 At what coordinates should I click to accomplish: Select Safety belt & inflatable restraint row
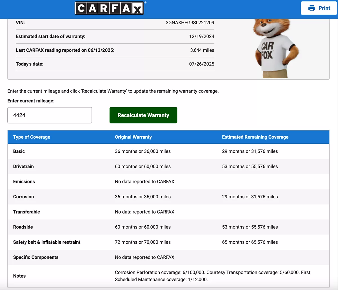point(47,242)
